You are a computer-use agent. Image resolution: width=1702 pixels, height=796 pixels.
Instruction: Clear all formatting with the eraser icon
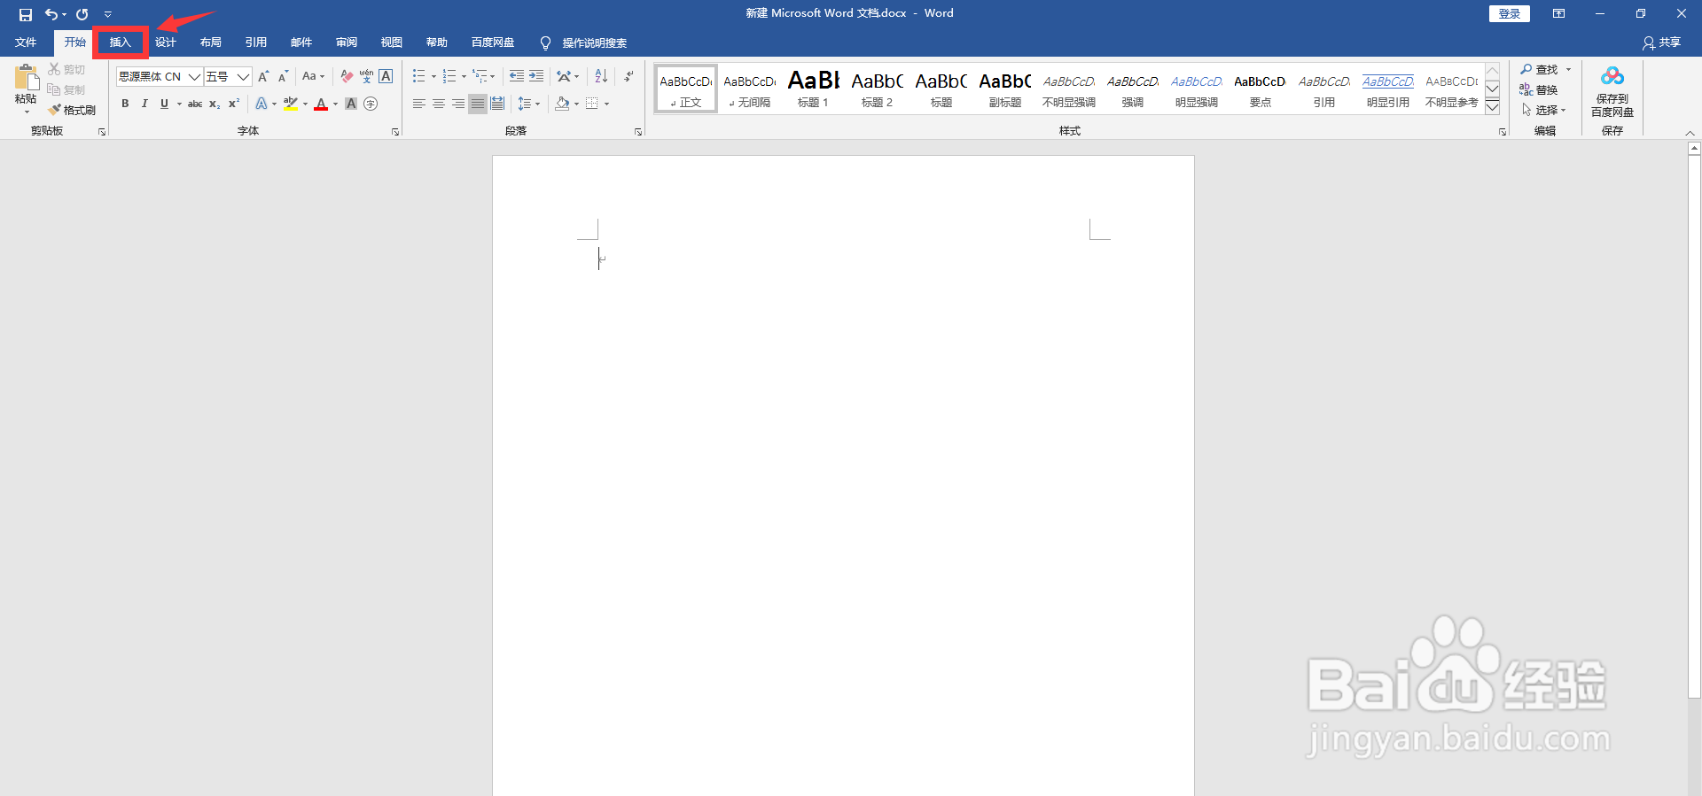point(347,76)
